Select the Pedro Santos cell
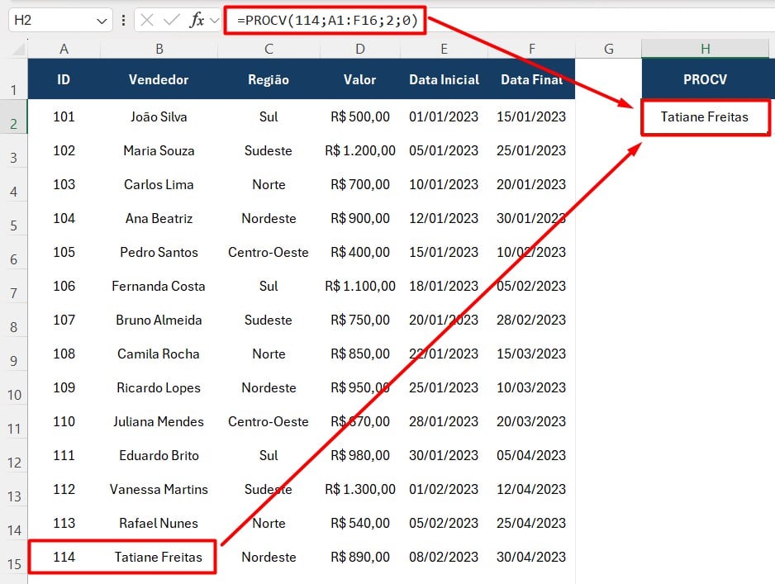The height and width of the screenshot is (584, 775). tap(159, 253)
